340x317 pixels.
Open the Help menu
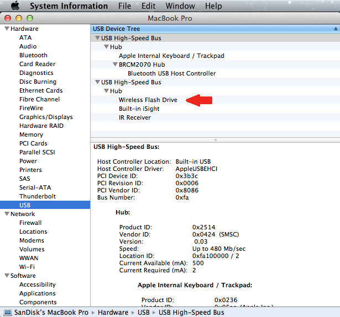213,6
